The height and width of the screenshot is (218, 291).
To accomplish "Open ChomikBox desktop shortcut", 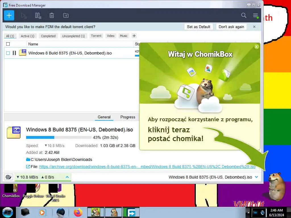I will tap(11, 191).
